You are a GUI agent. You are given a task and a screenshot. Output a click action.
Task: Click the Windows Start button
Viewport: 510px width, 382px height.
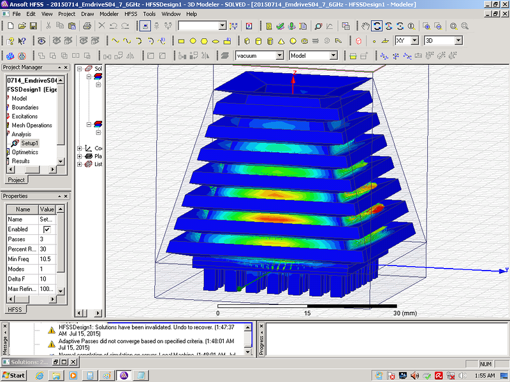(14, 375)
